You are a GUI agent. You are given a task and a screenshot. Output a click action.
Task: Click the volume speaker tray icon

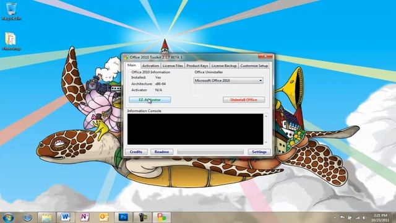coord(364,217)
